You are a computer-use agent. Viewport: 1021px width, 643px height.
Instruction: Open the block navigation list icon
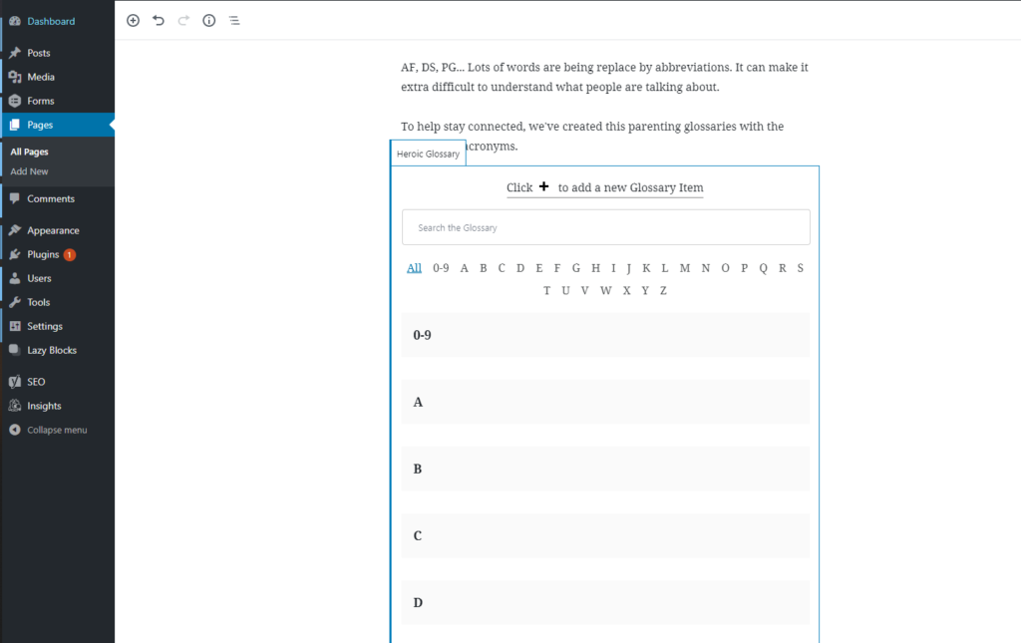click(x=234, y=20)
